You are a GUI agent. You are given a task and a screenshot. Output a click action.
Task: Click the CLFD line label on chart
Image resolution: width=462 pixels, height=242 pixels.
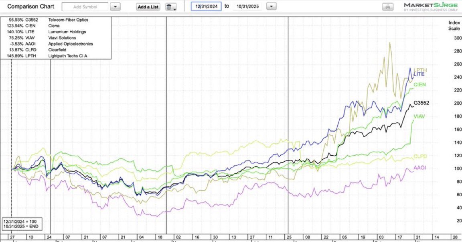[420, 156]
